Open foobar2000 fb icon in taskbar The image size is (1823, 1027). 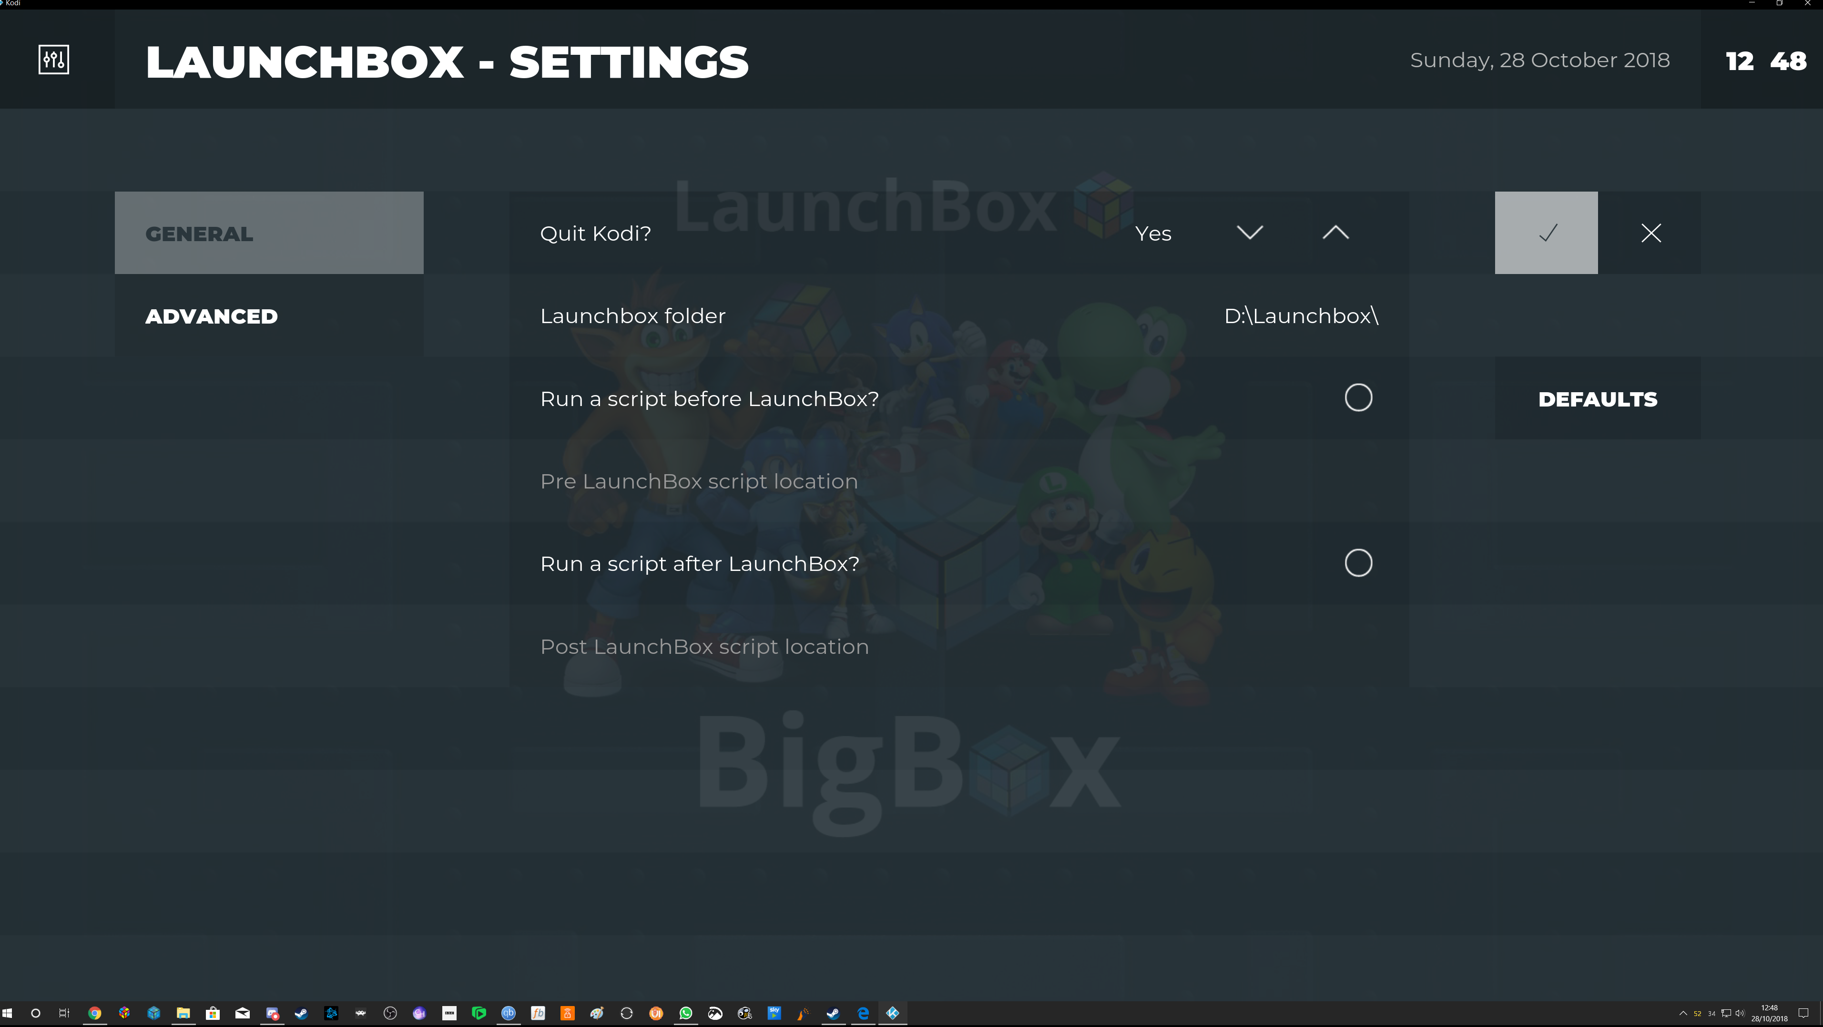click(x=538, y=1013)
